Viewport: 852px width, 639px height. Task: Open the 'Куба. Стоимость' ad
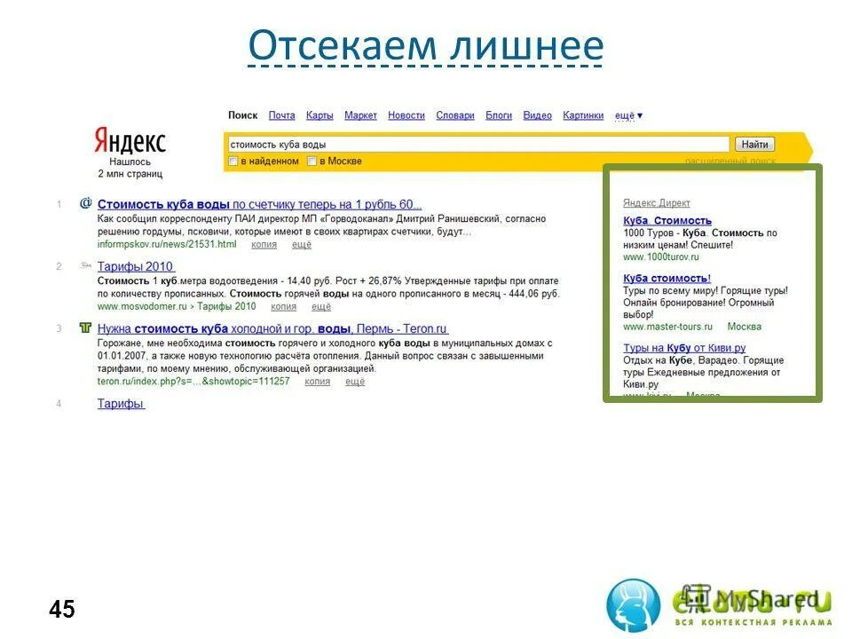tap(667, 221)
